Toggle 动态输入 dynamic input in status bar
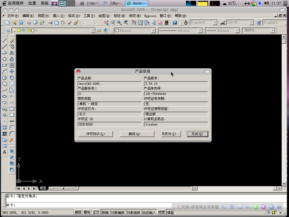289x217 pixels. pos(149,212)
